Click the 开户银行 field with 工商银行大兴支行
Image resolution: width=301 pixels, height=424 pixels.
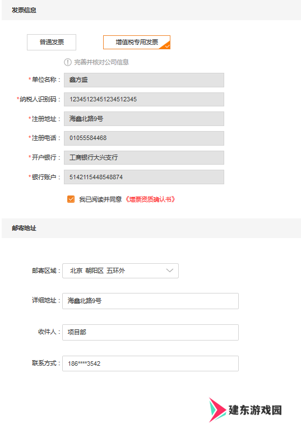pos(144,157)
